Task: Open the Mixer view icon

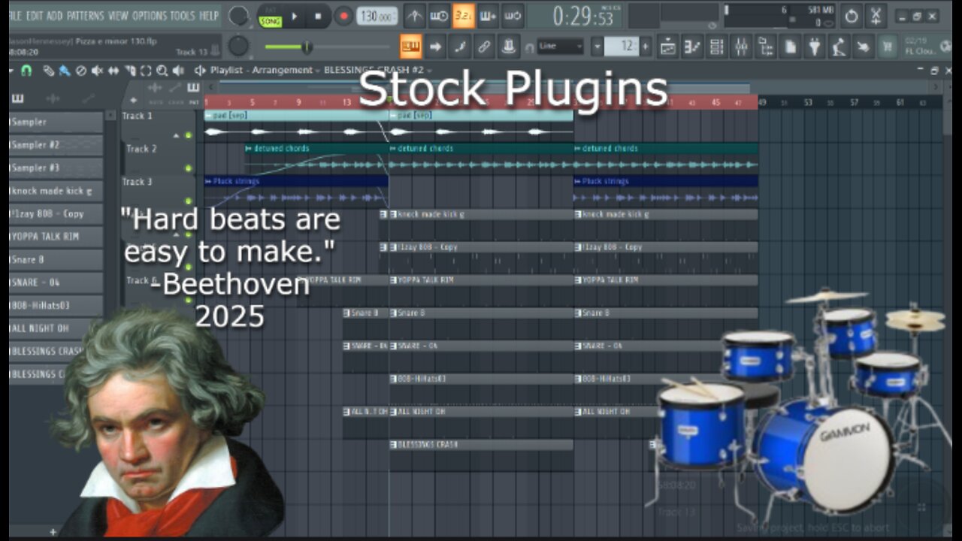Action: 741,46
